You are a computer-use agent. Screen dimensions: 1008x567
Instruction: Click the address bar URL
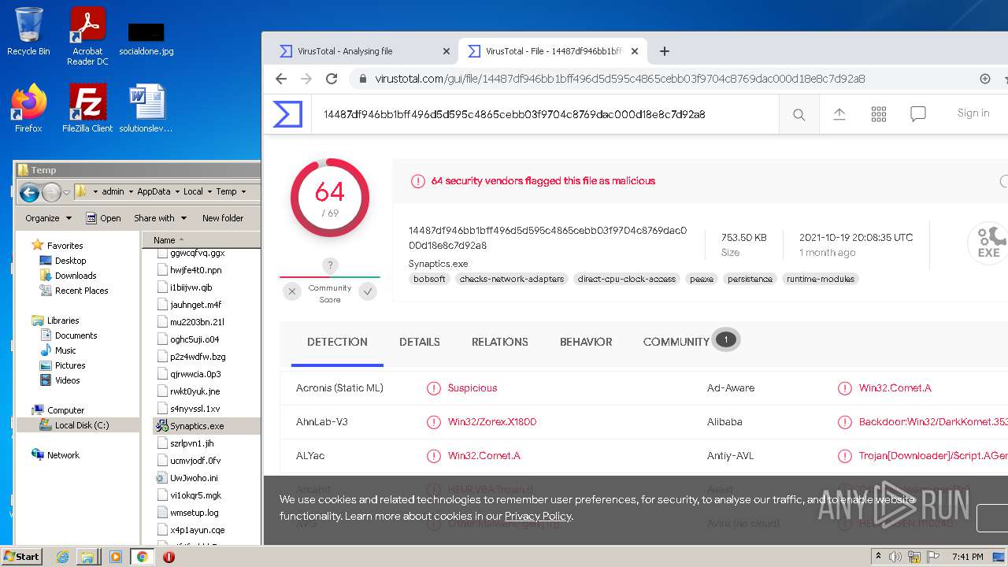pos(620,79)
